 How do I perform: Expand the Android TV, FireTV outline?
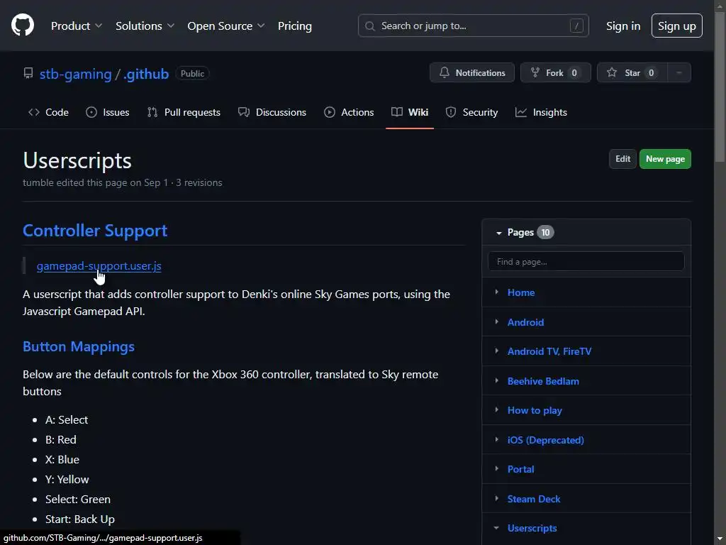[x=496, y=351]
